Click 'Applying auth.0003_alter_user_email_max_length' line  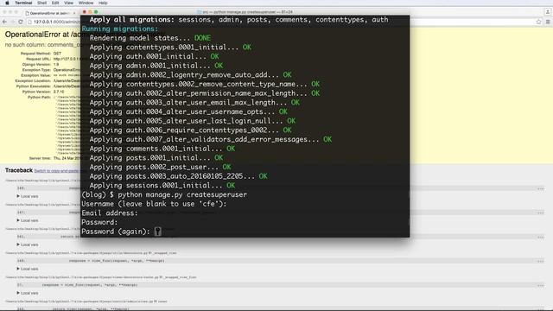tap(194, 103)
